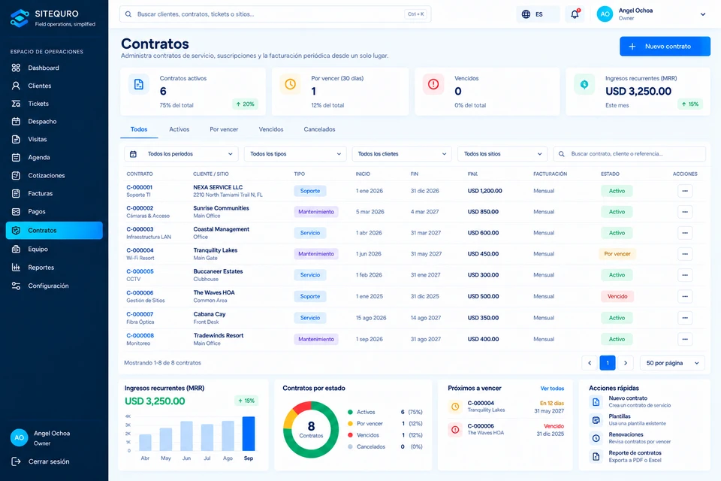The image size is (721, 481).
Task: Expand the Angel Ochoa account chevron
Action: [703, 14]
